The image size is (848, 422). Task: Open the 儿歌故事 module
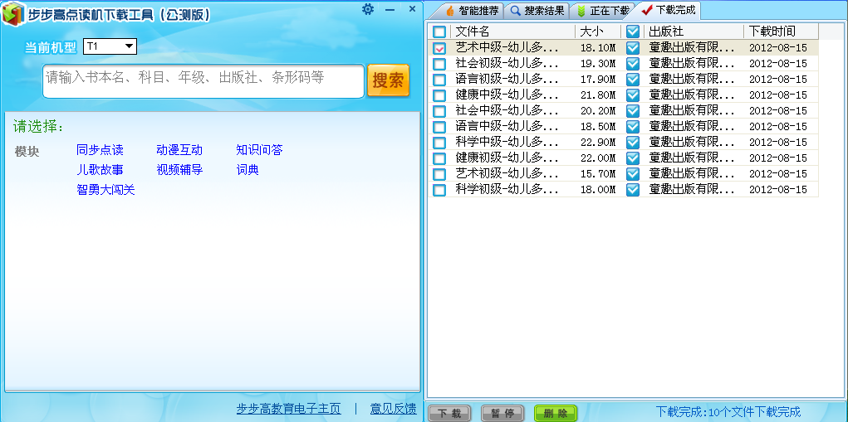click(100, 170)
